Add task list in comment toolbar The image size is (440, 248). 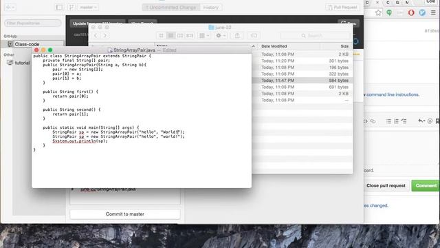[x=404, y=121]
